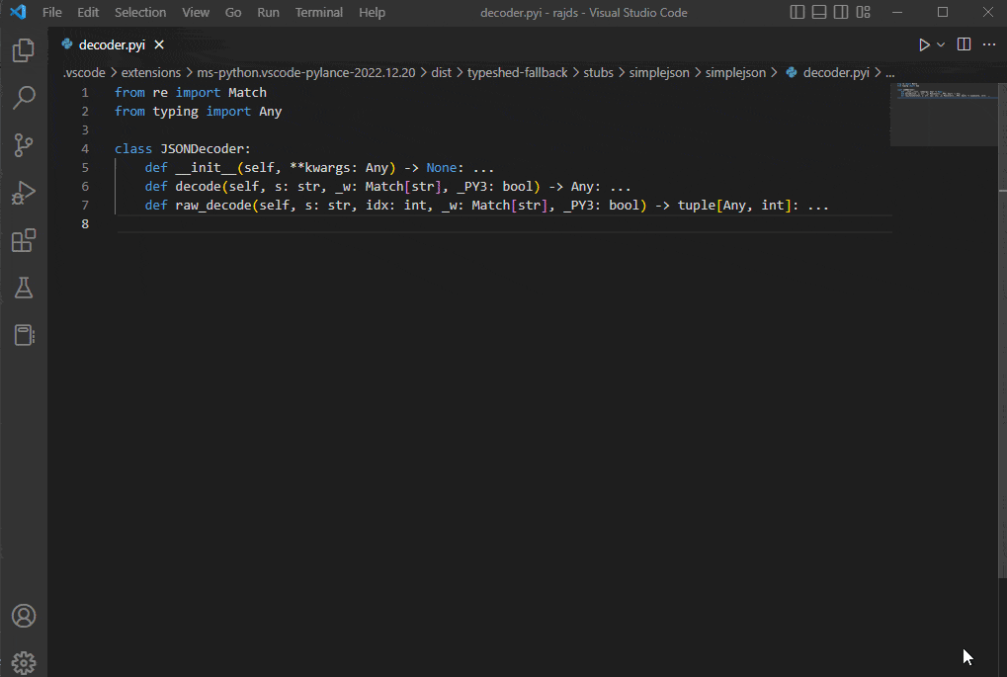This screenshot has width=1007, height=677.
Task: Toggle the primary sidebar layout control
Action: tap(797, 12)
